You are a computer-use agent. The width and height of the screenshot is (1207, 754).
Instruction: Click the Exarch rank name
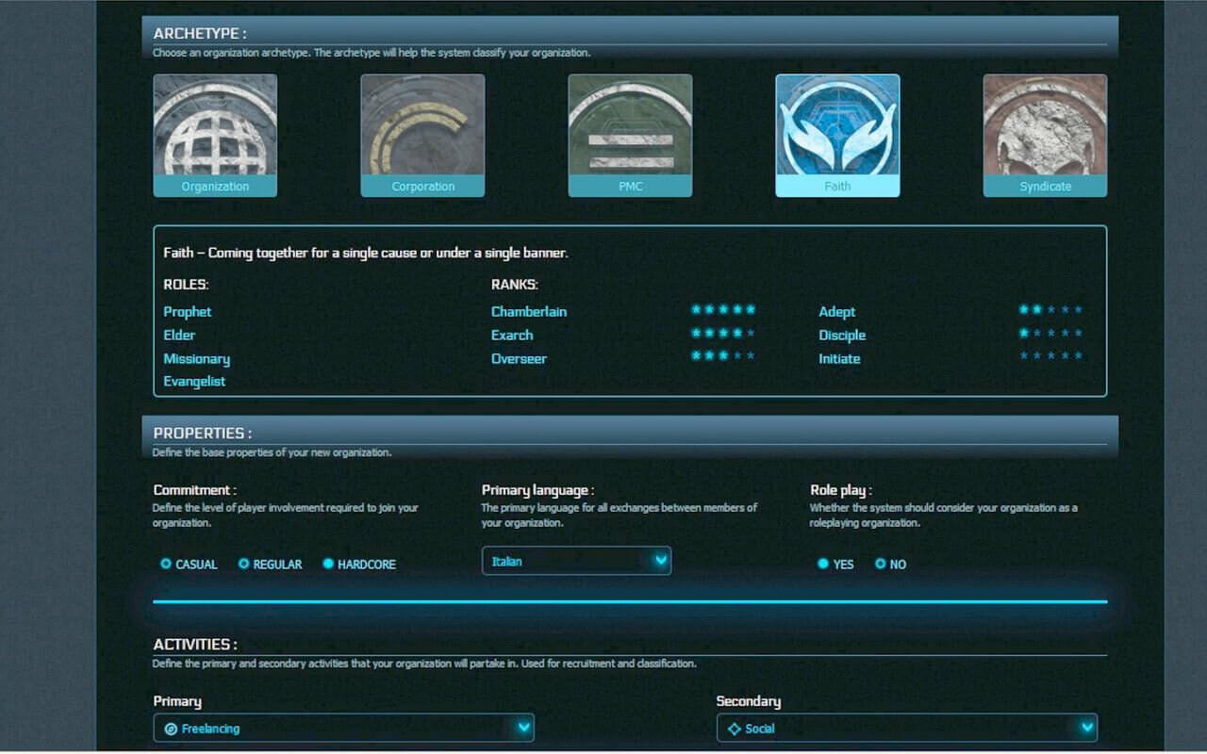coord(512,336)
